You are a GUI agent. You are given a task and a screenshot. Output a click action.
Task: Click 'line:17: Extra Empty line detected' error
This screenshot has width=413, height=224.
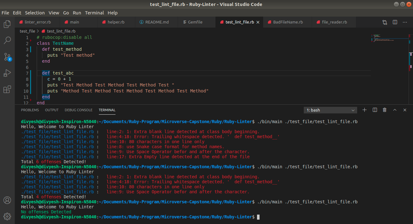click(x=178, y=157)
